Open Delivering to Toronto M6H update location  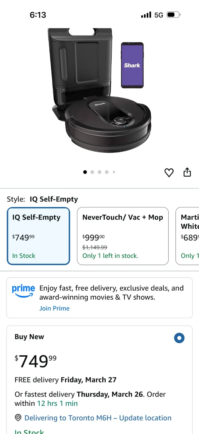[x=98, y=418]
